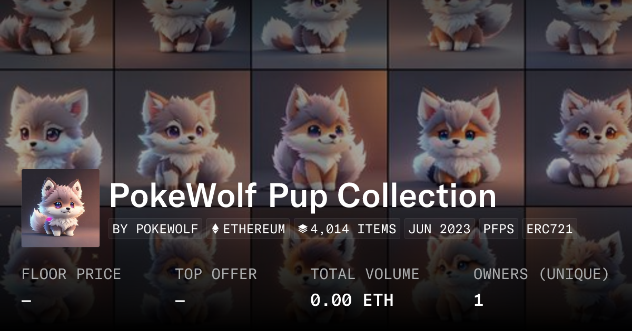Click the OWNERS (UNIQUE) label
This screenshot has height=331, width=632.
(541, 274)
